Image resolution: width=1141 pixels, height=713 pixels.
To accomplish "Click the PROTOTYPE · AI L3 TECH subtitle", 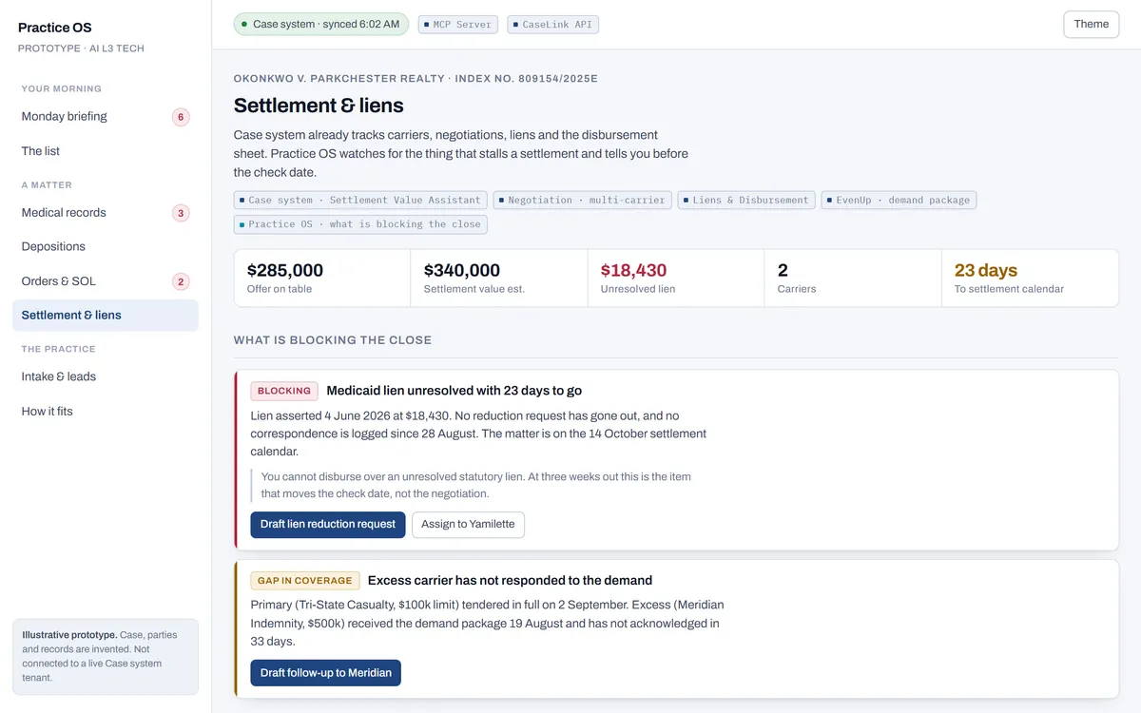I will tap(81, 48).
